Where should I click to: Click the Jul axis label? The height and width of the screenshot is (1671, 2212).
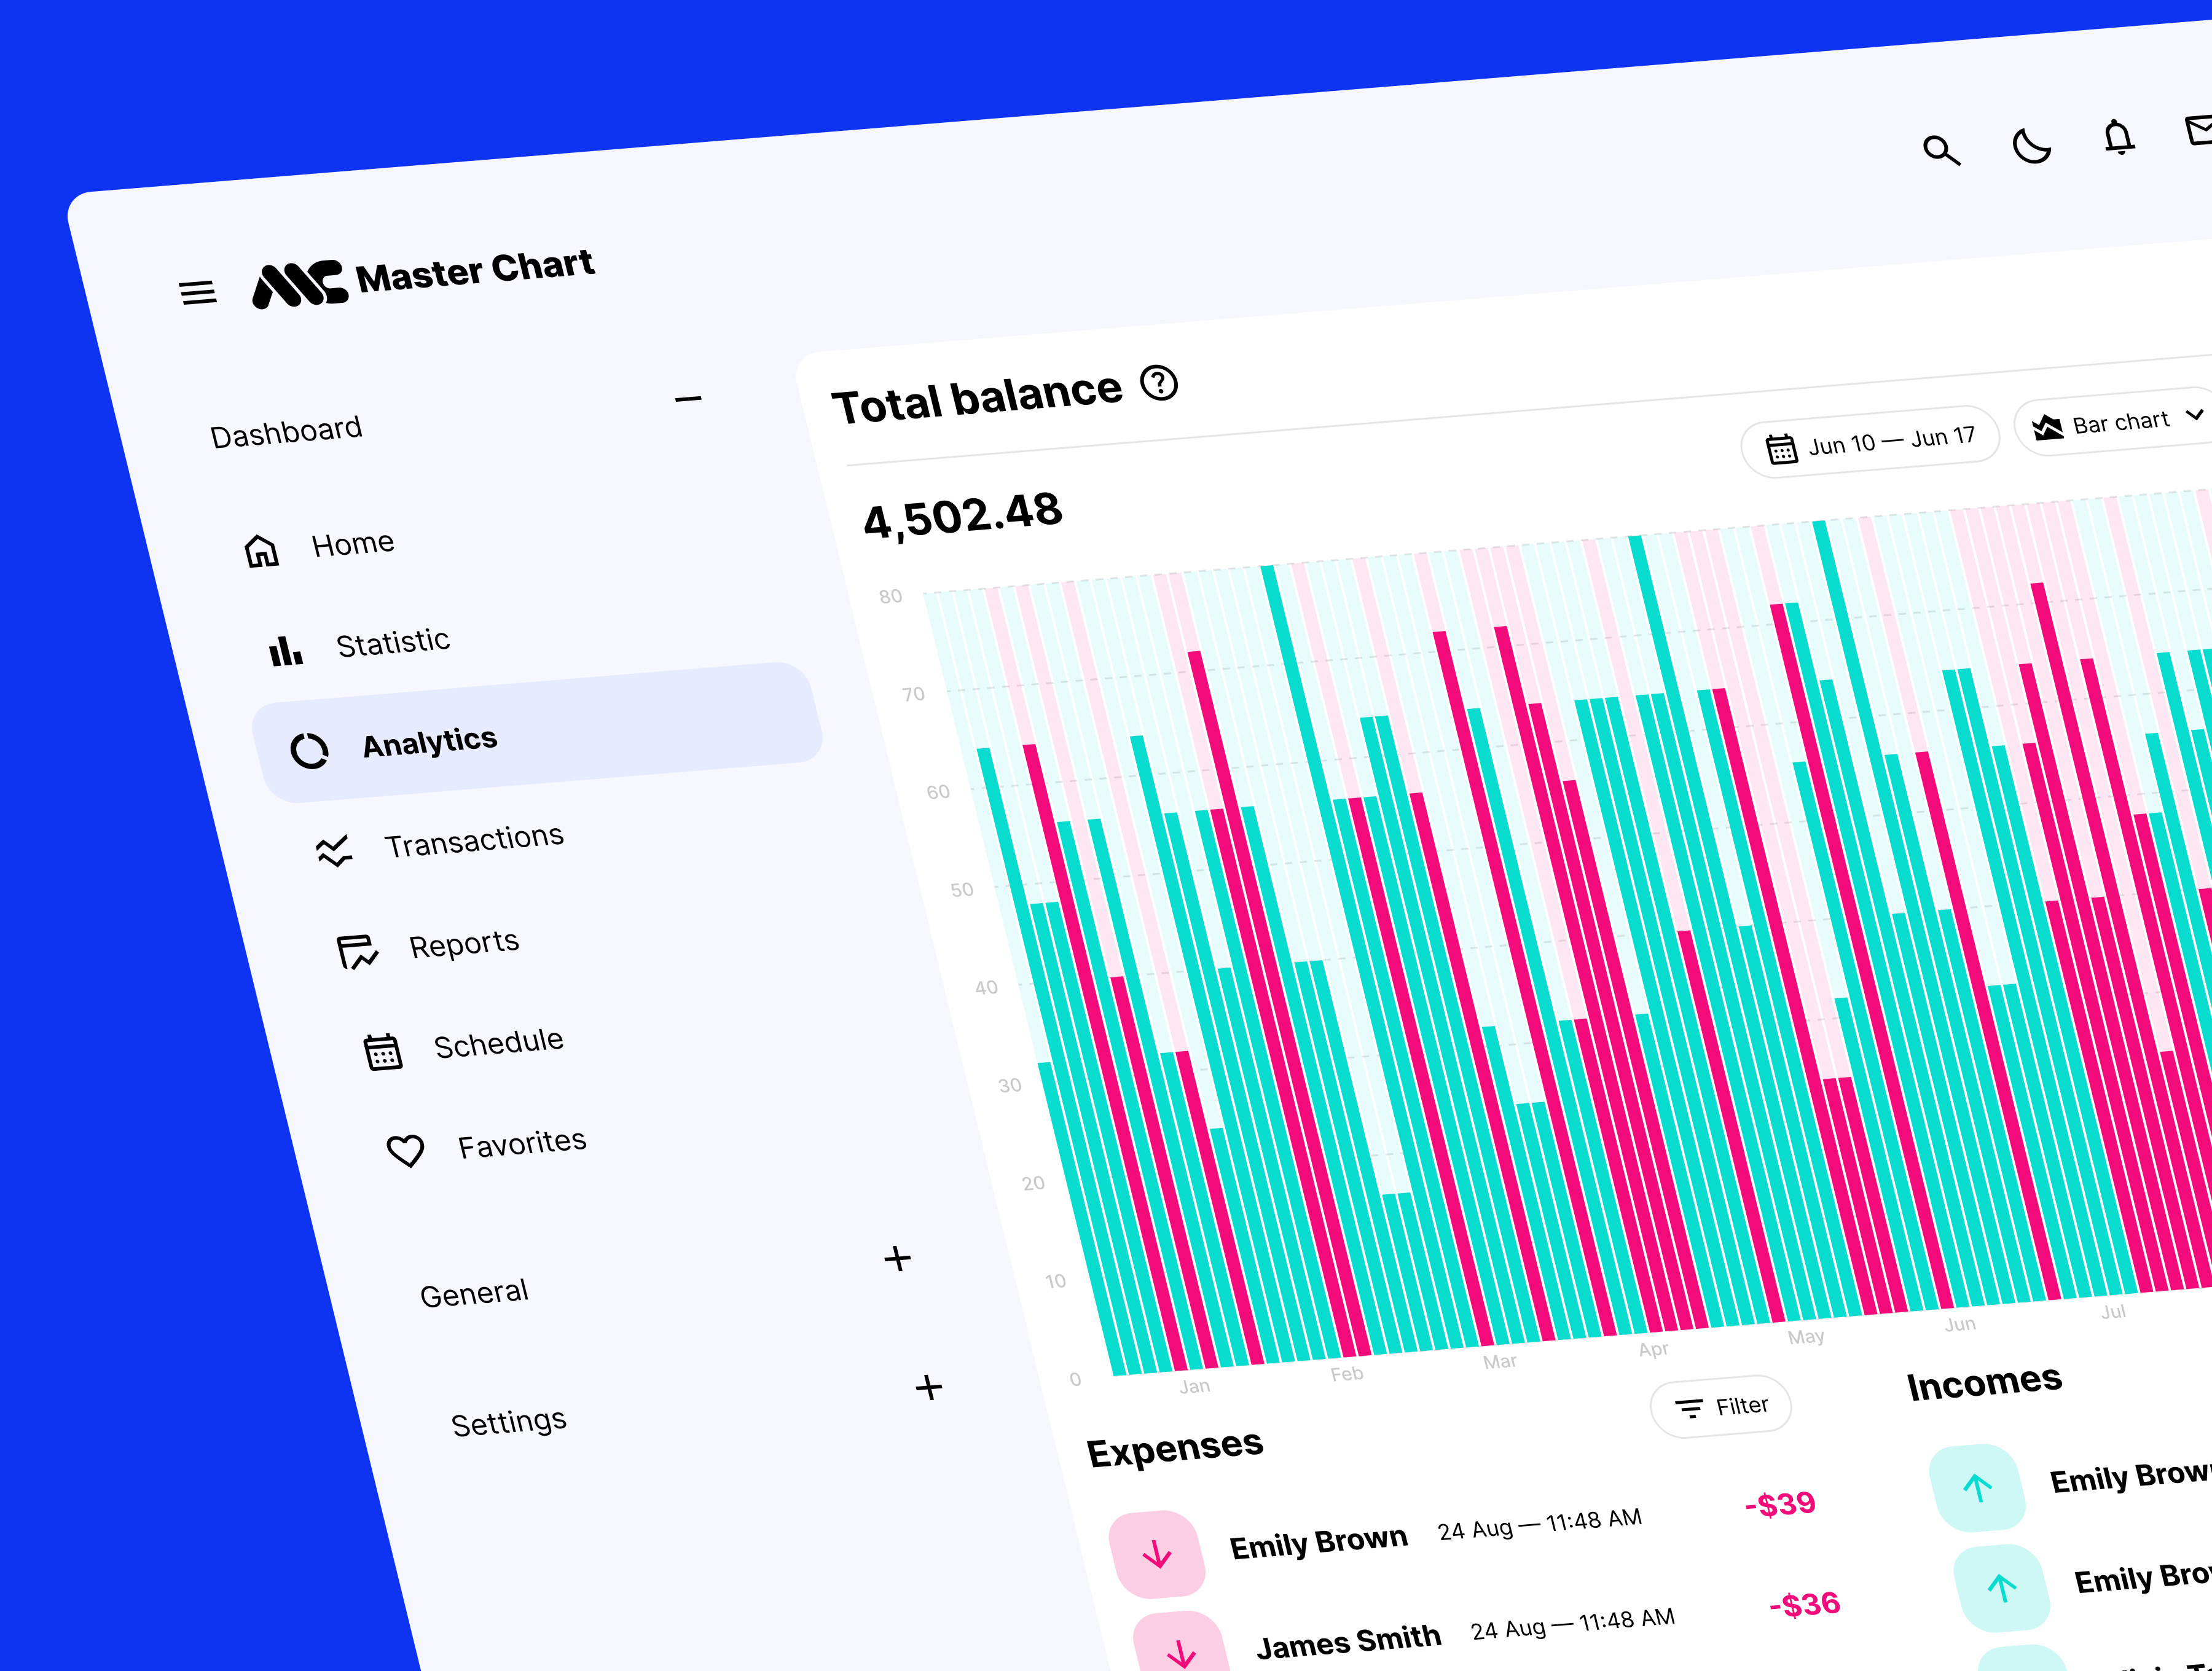coord(2113,1311)
